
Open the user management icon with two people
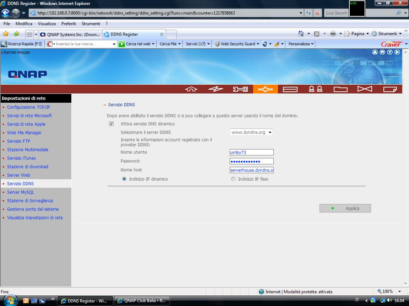pos(315,89)
